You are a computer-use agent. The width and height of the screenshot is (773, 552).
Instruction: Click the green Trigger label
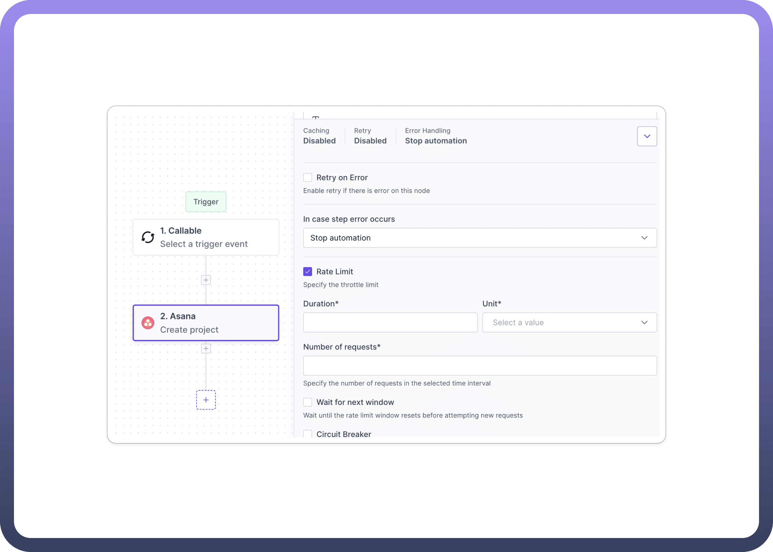pos(206,202)
